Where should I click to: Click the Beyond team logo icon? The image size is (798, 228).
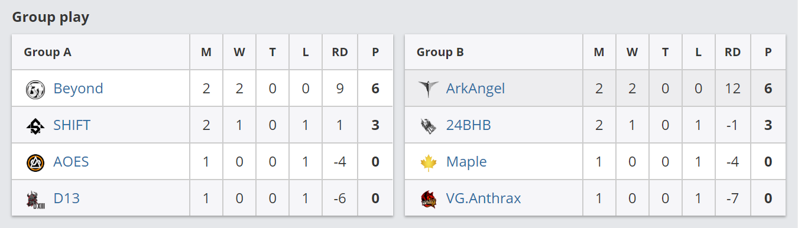[x=35, y=89]
